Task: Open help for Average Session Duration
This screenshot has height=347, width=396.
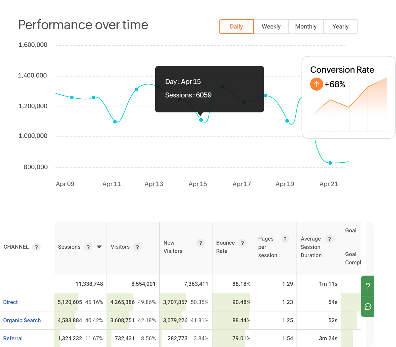Action: 330,239
